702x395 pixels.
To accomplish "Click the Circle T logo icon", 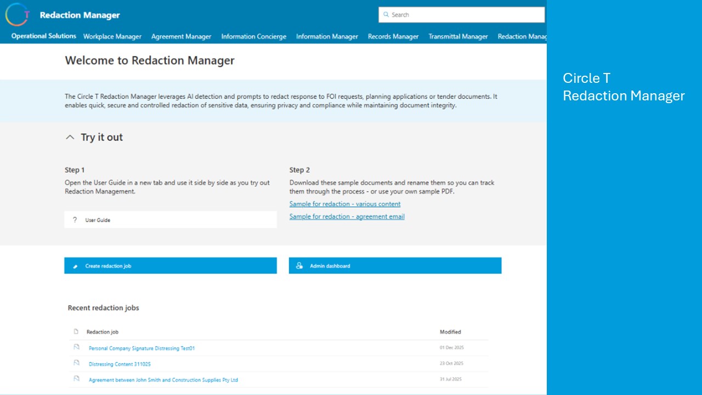I will (17, 14).
